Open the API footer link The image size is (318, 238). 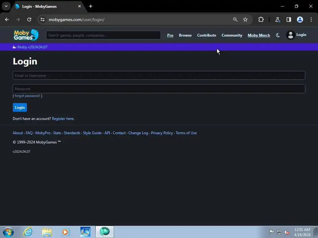[x=107, y=133]
